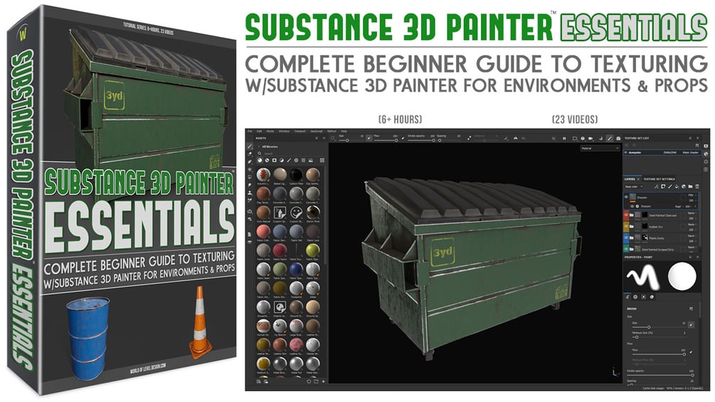Open blend mode dropdown of Rubber Dry layer
Image resolution: width=715 pixels, height=402 pixels.
(x=692, y=224)
